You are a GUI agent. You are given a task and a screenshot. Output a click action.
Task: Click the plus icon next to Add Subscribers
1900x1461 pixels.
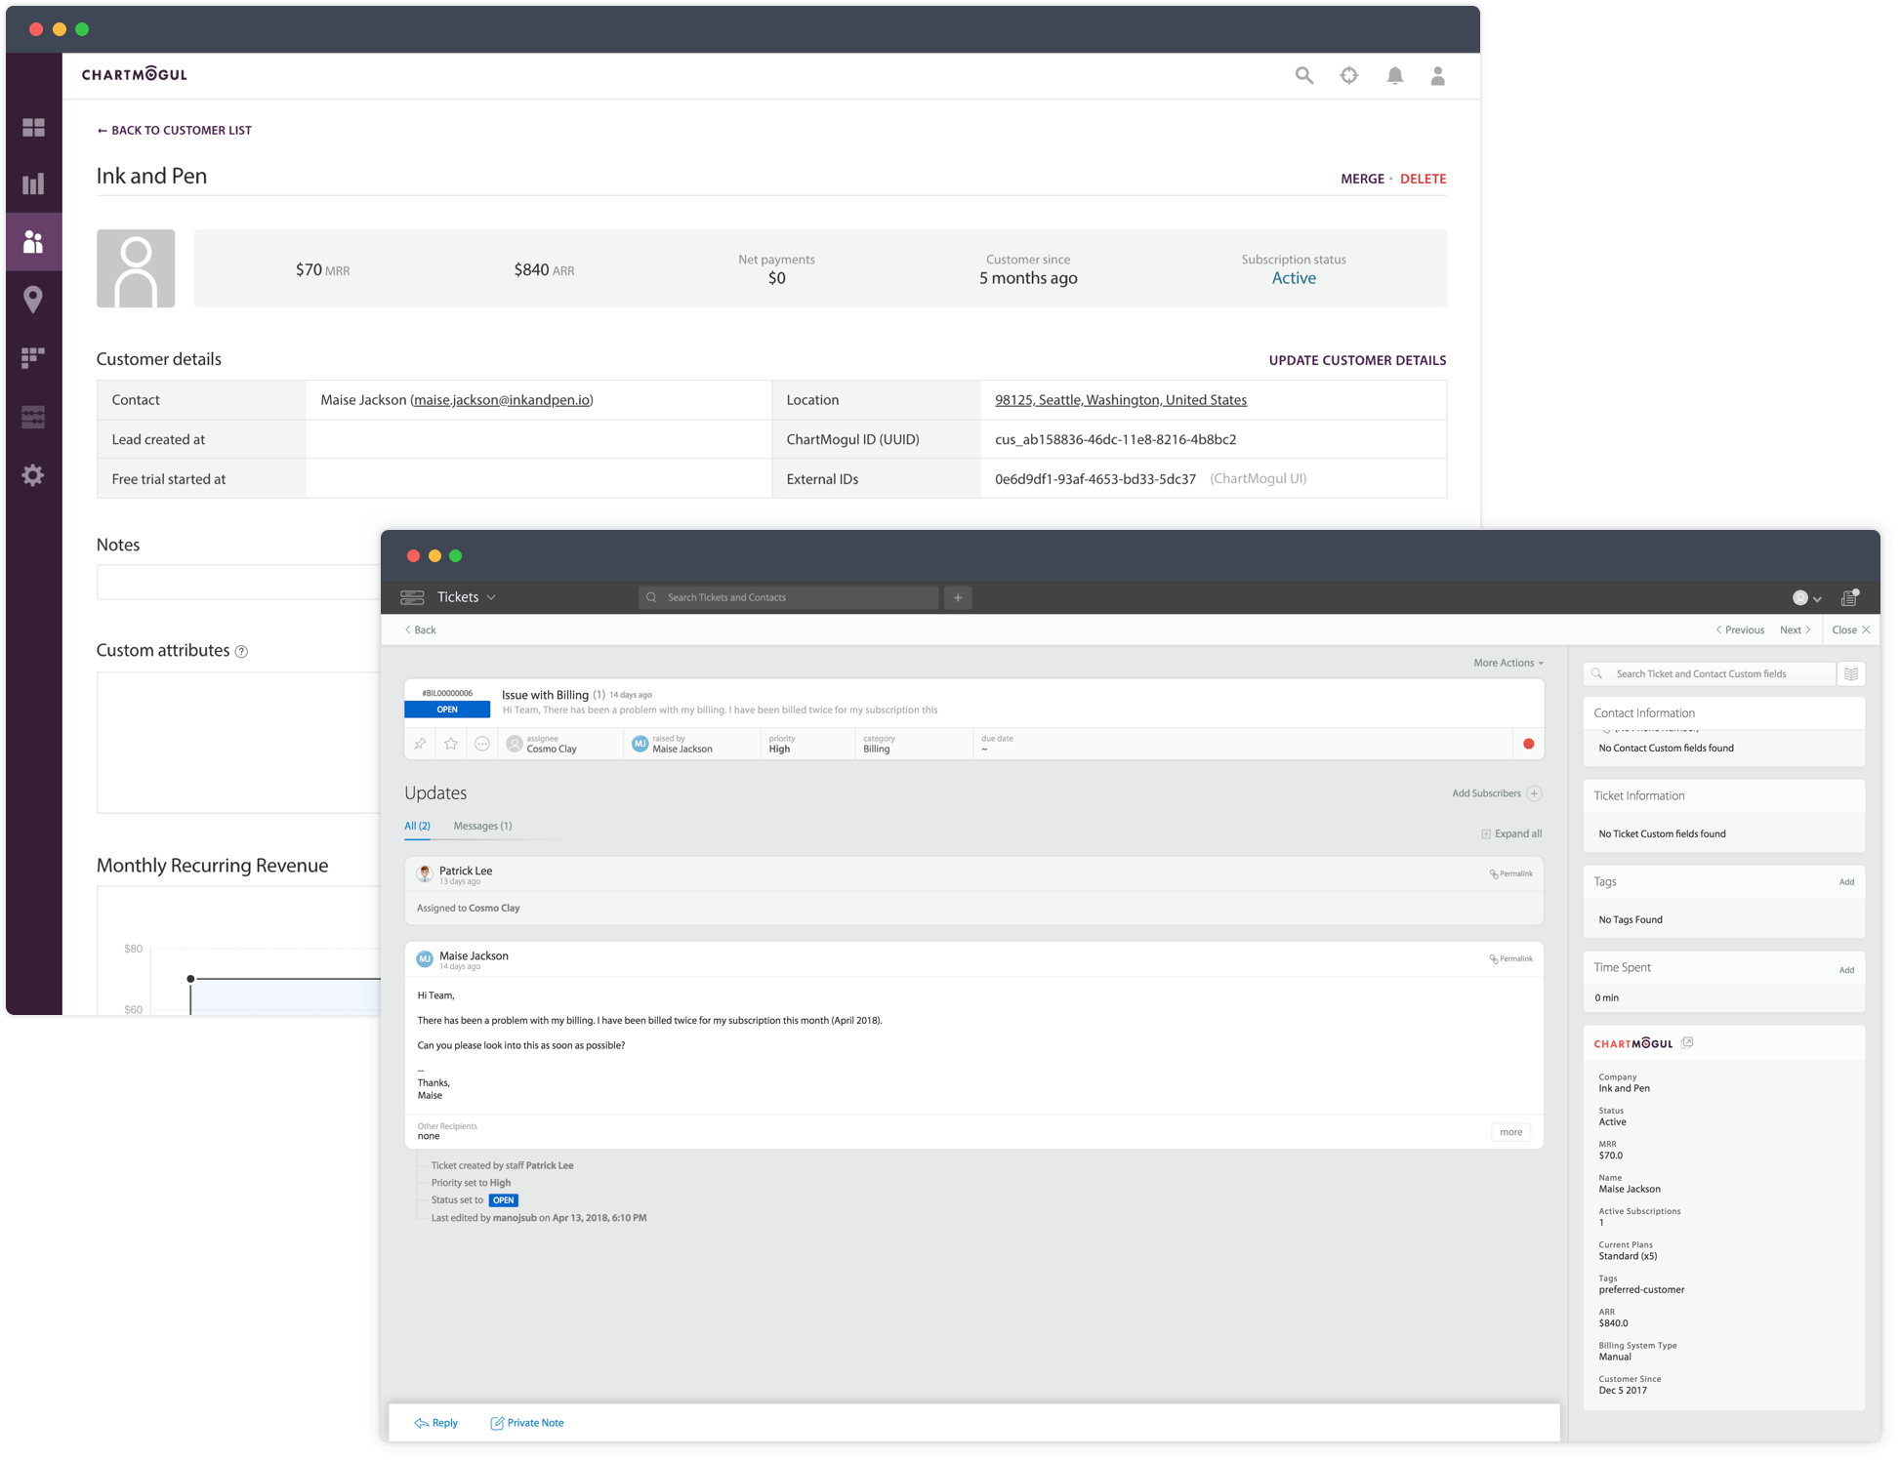pos(1535,793)
